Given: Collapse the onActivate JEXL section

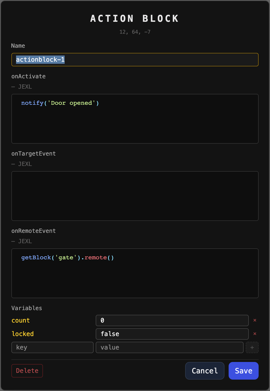Looking at the screenshot, I should click(22, 87).
